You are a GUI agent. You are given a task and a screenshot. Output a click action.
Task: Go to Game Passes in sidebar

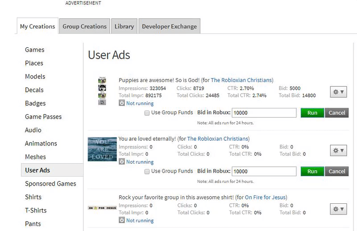pyautogui.click(x=43, y=116)
